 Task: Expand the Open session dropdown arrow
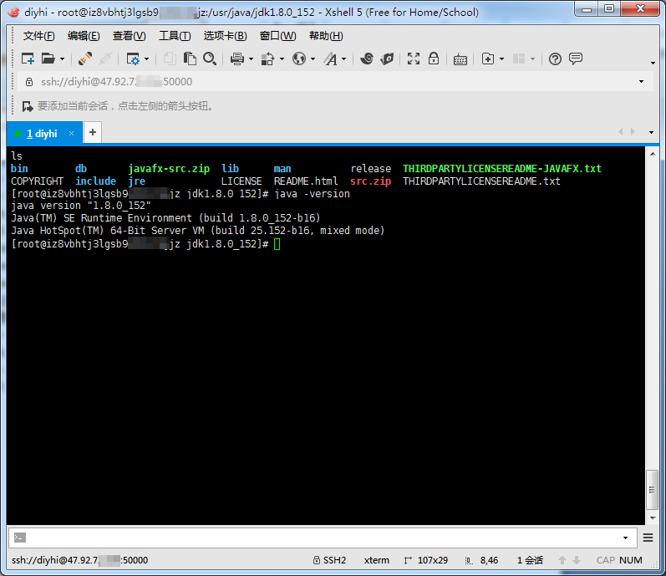(62, 59)
